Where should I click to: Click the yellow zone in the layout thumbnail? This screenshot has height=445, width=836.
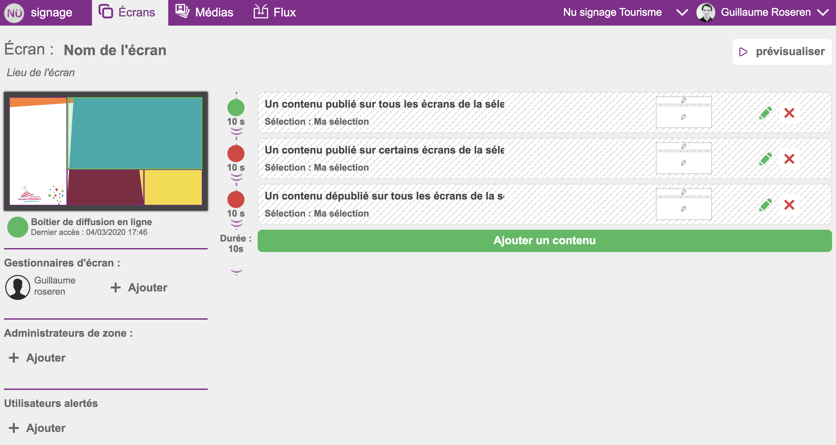click(x=173, y=187)
